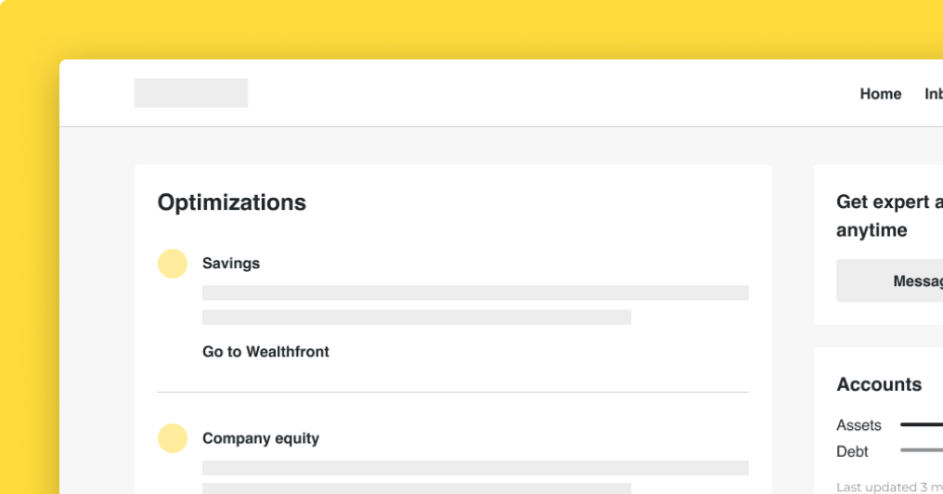Click the Optimizations heading

click(232, 202)
